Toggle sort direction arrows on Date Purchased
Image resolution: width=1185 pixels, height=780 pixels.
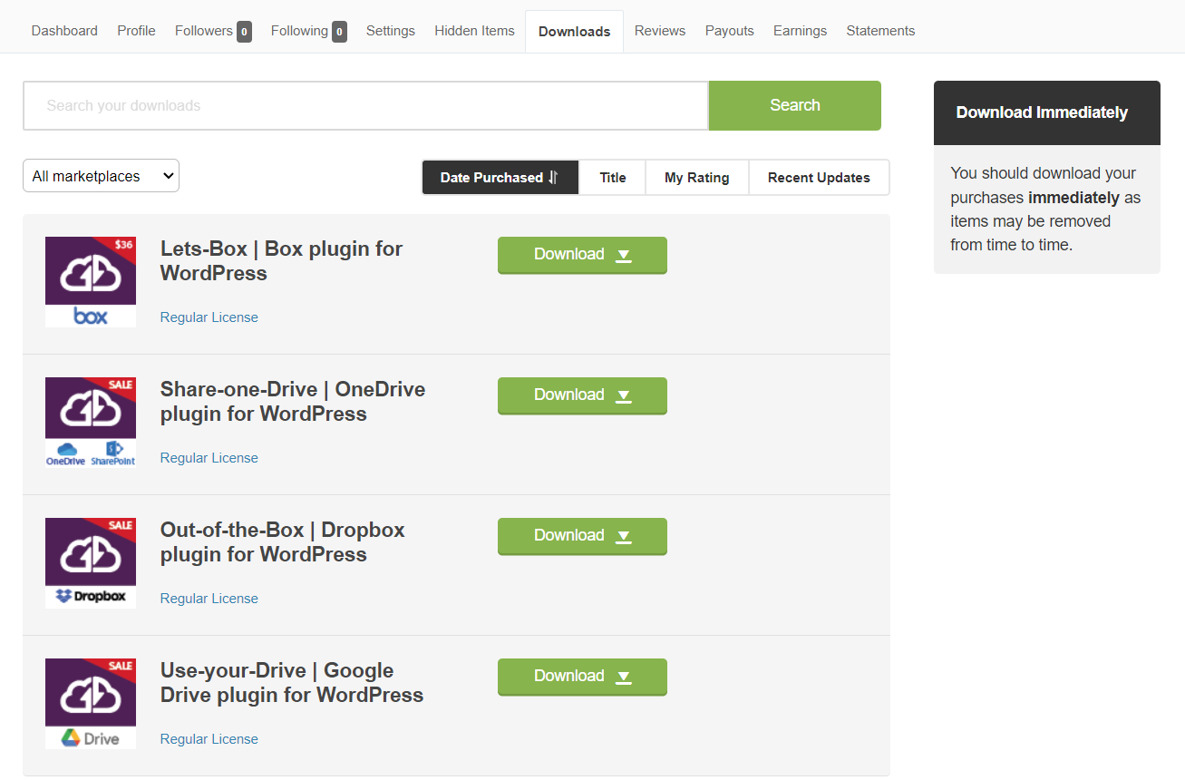click(554, 178)
